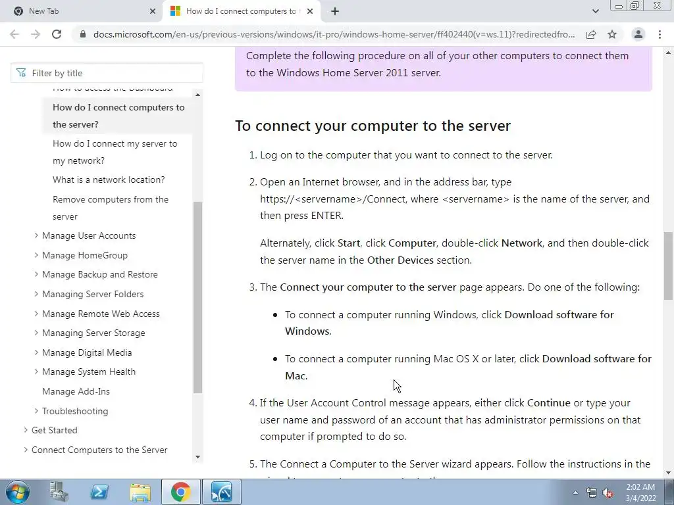Click the page scroll down arrow
The width and height of the screenshot is (674, 505).
(669, 473)
